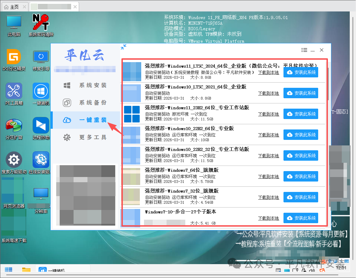This screenshot has height=278, width=356.
Task: Click the cloud icon beside 一键重装
Action: point(67,120)
